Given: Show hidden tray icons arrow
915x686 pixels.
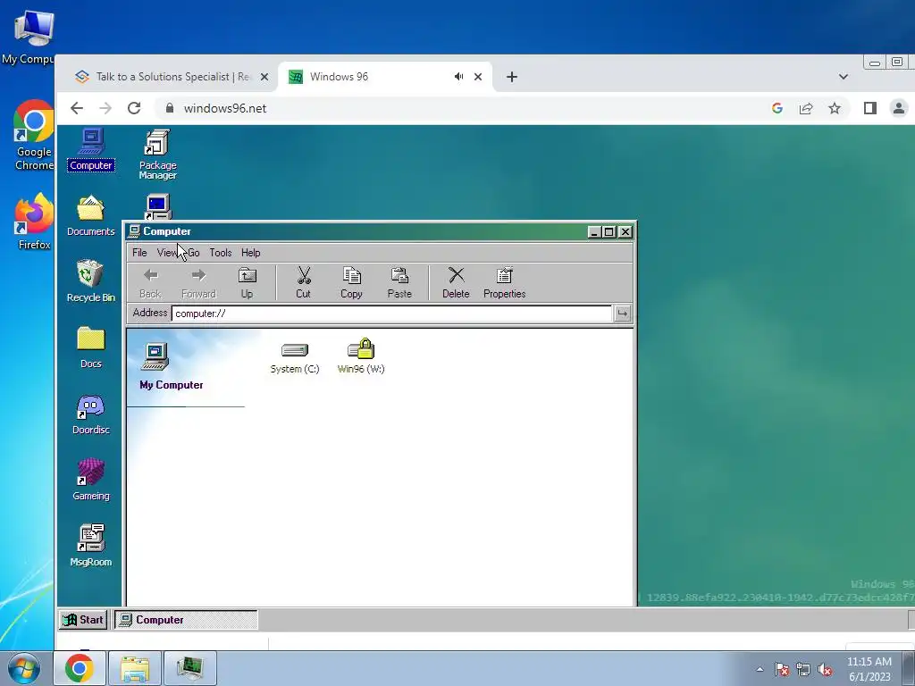Looking at the screenshot, I should 760,669.
